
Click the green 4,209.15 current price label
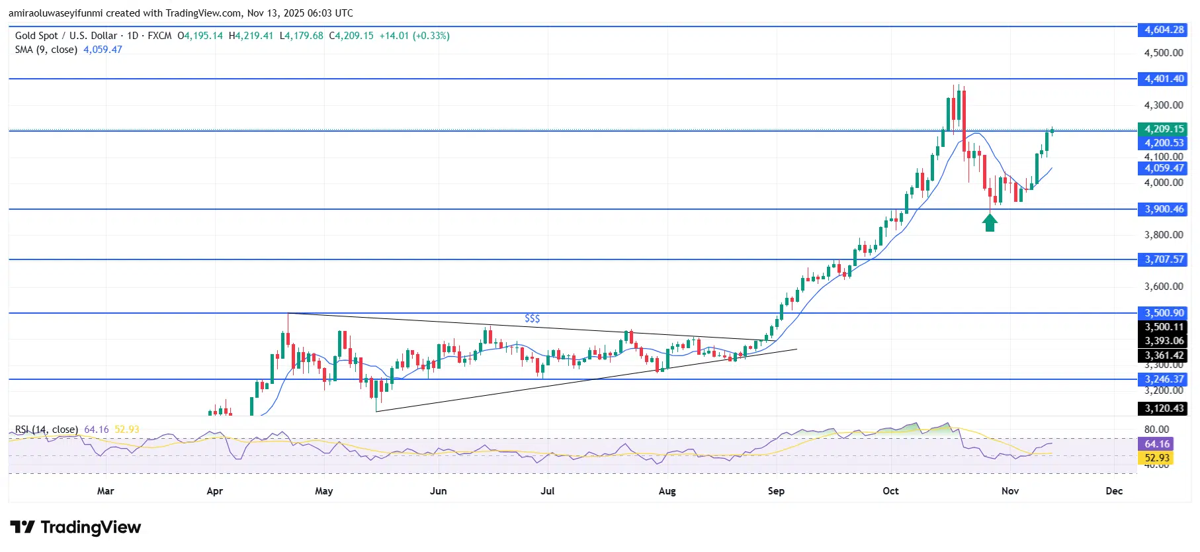tap(1164, 129)
